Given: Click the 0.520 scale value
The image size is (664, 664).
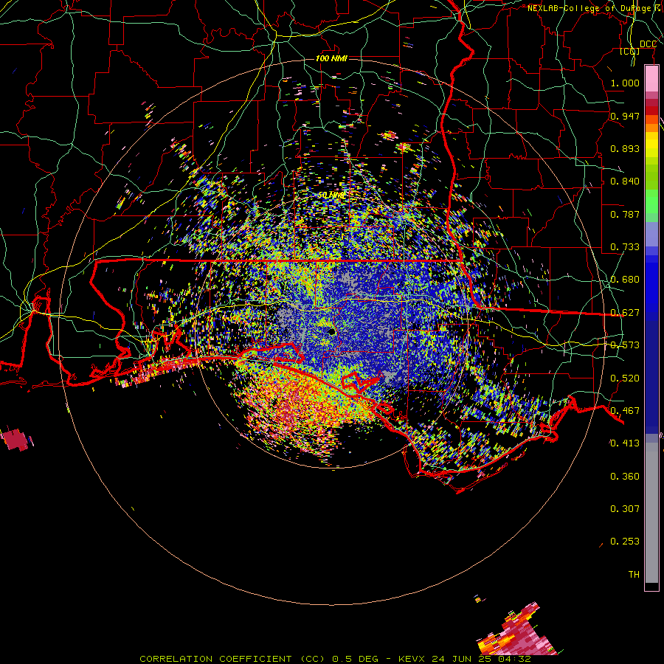Looking at the screenshot, I should [x=625, y=378].
